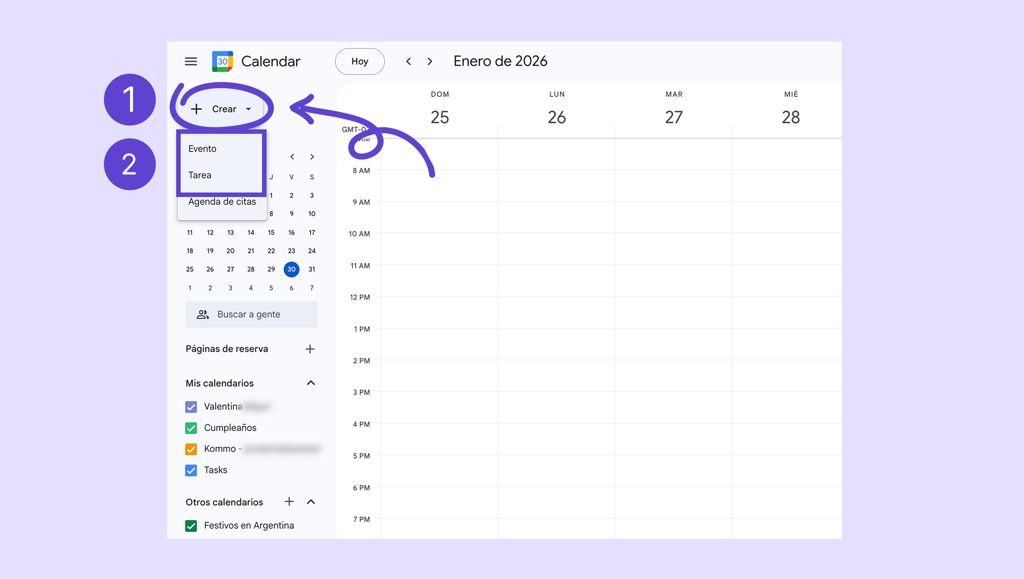Select Evento from the Crear menu

202,148
